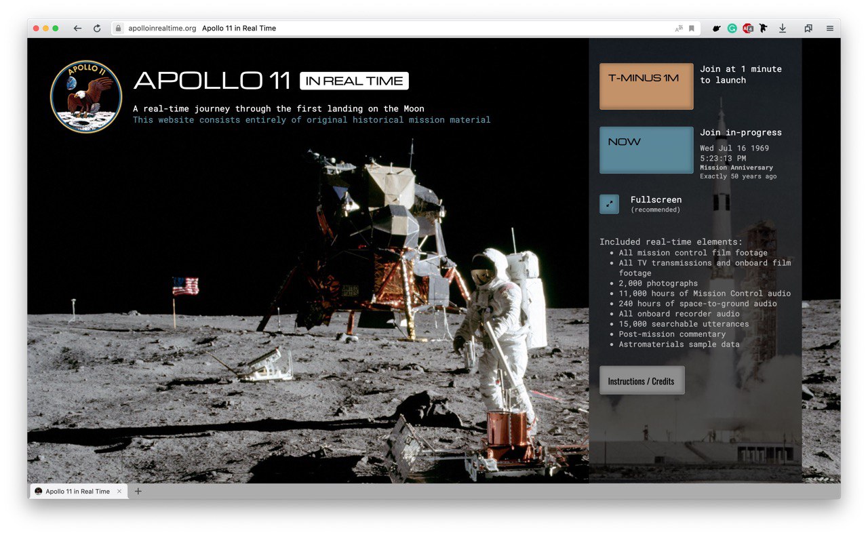Click 'Join in-progress' text
Image resolution: width=868 pixels, height=535 pixels.
741,132
